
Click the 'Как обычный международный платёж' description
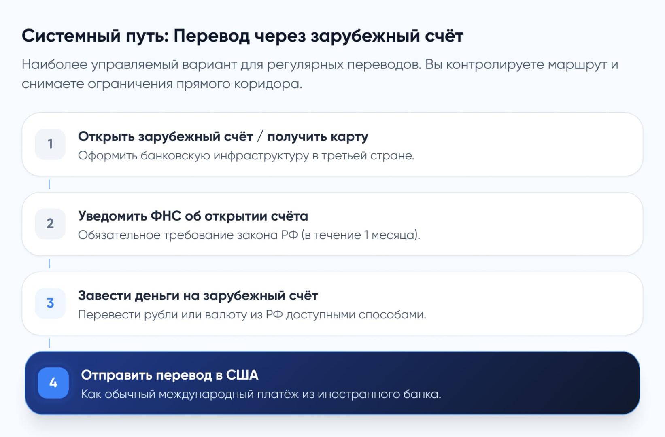pyautogui.click(x=261, y=394)
